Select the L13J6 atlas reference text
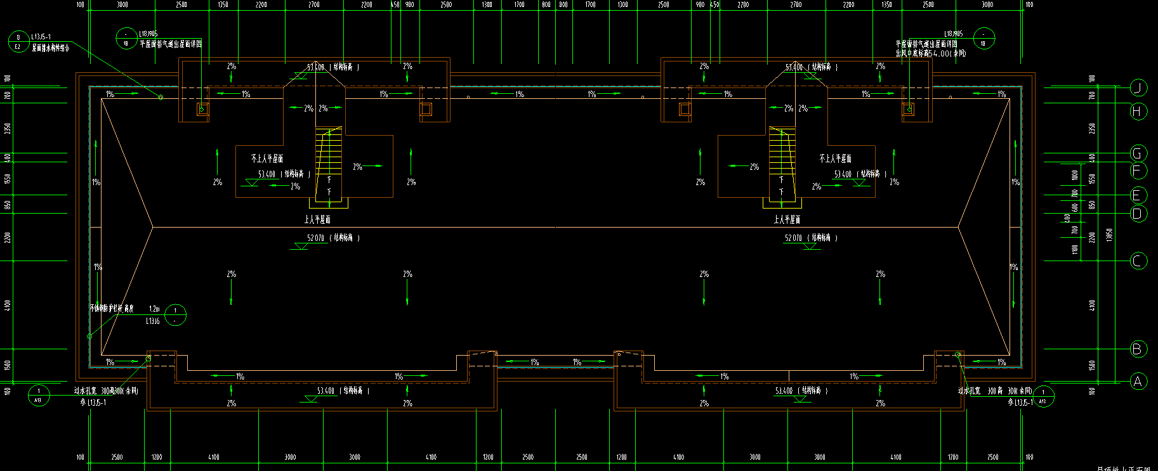The height and width of the screenshot is (471, 1158). (153, 321)
